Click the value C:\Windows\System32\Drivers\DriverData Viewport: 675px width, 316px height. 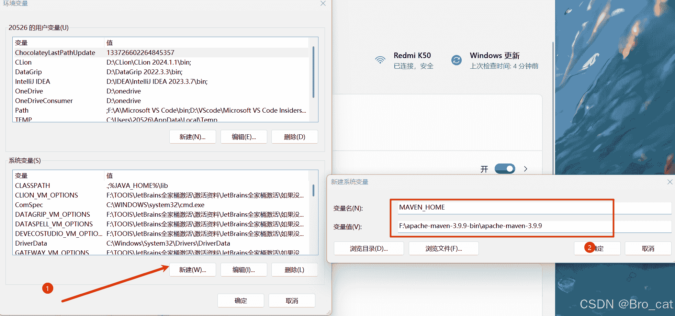coord(168,243)
